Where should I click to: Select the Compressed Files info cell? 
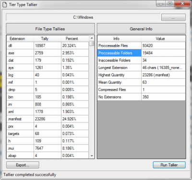[119, 90]
